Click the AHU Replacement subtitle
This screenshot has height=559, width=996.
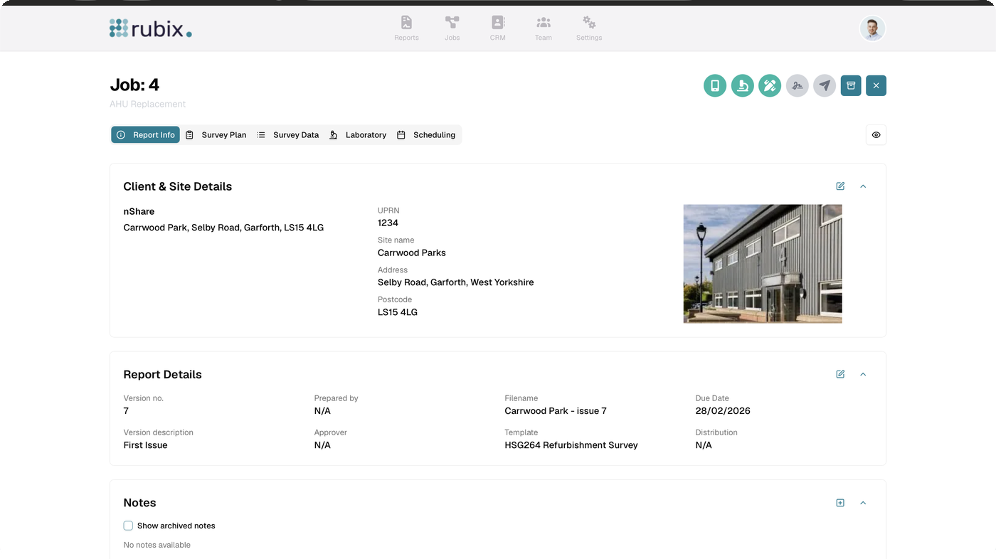147,104
